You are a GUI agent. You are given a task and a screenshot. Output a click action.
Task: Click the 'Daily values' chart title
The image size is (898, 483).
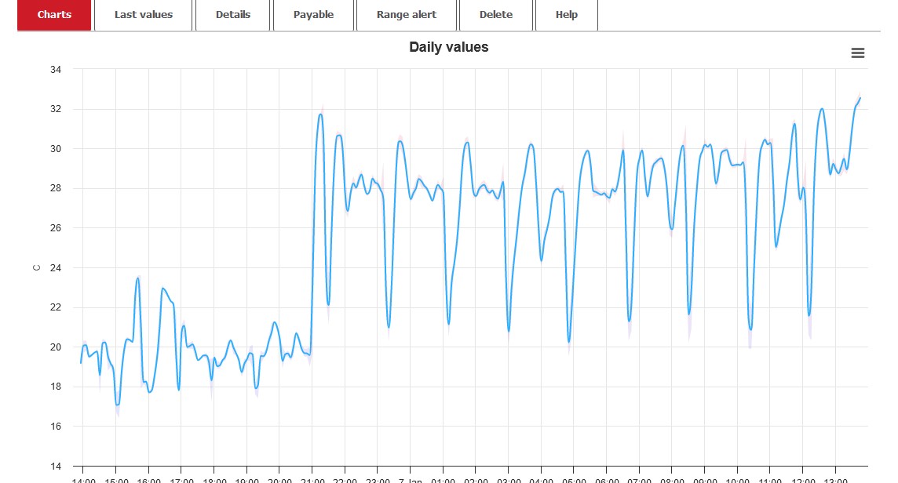click(448, 47)
